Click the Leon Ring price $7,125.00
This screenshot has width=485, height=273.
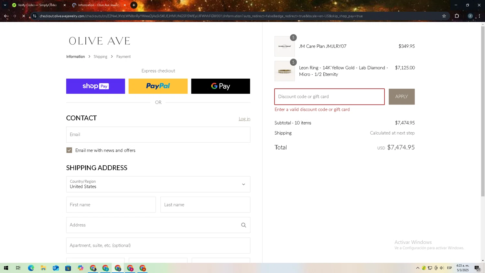coord(405,68)
